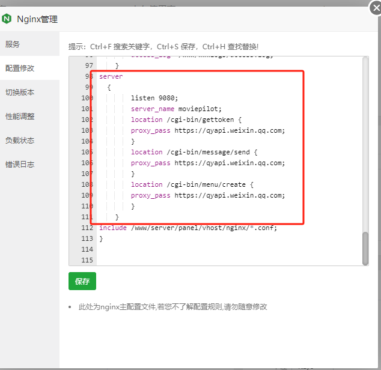Click line number 113 in the gutter
The height and width of the screenshot is (370, 381).
coord(86,238)
